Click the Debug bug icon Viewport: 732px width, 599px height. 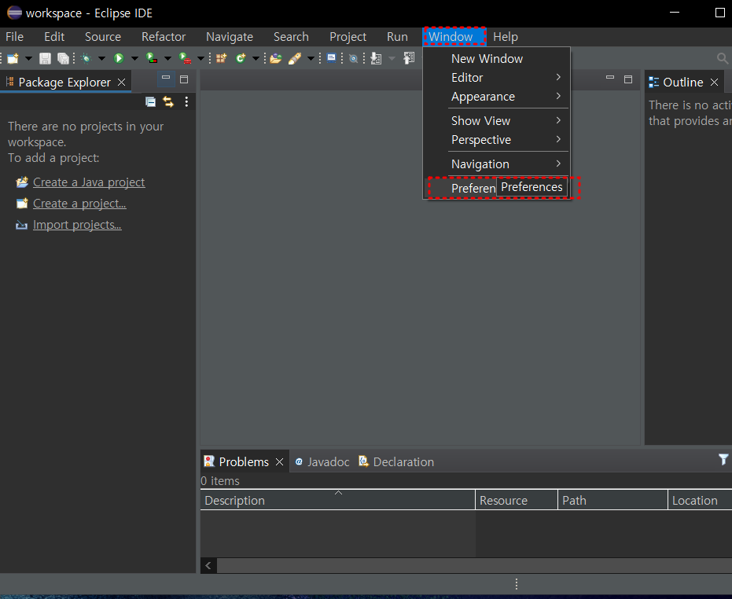click(x=86, y=58)
